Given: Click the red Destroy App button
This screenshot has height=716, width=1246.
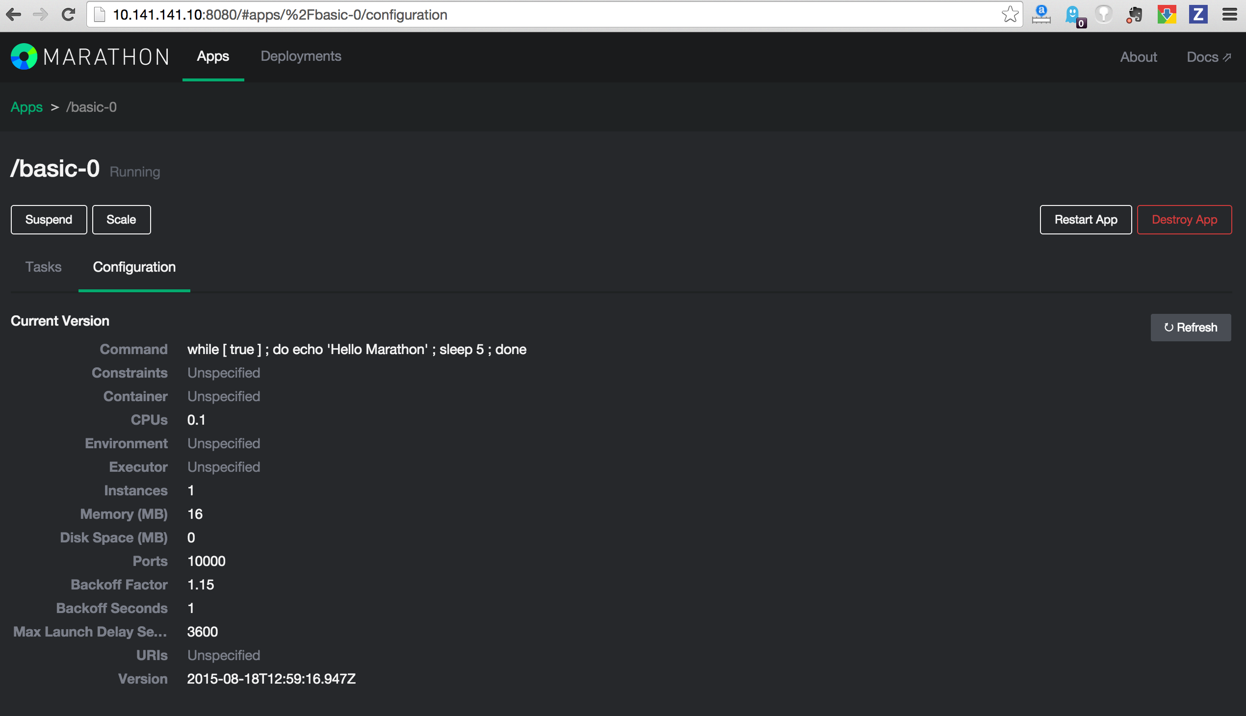Looking at the screenshot, I should pyautogui.click(x=1184, y=220).
